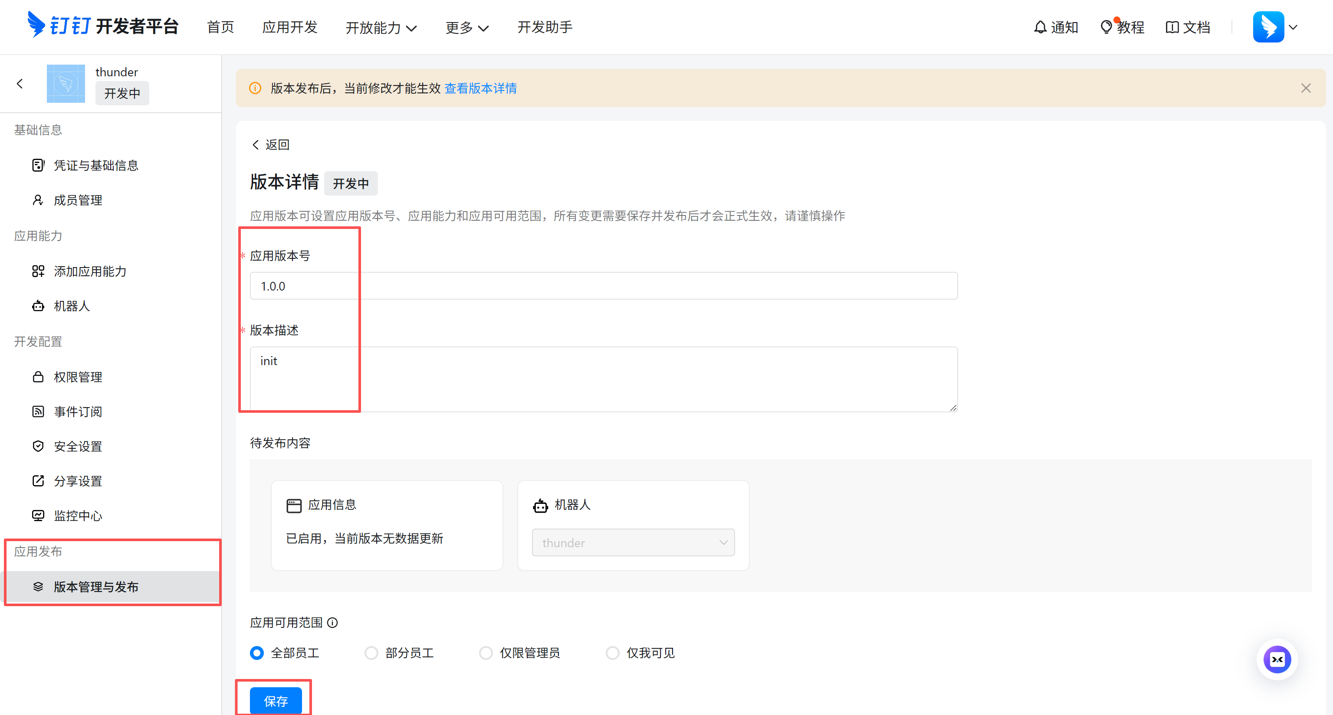Click the info icon beside 应用可用范围
1333x715 pixels.
coord(333,623)
